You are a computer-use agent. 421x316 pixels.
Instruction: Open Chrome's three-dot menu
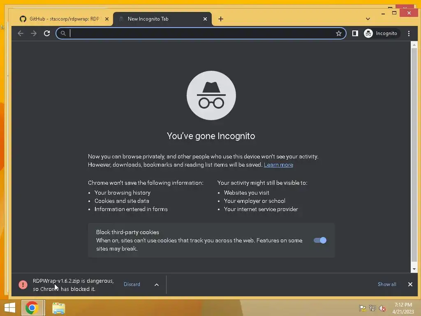click(409, 33)
